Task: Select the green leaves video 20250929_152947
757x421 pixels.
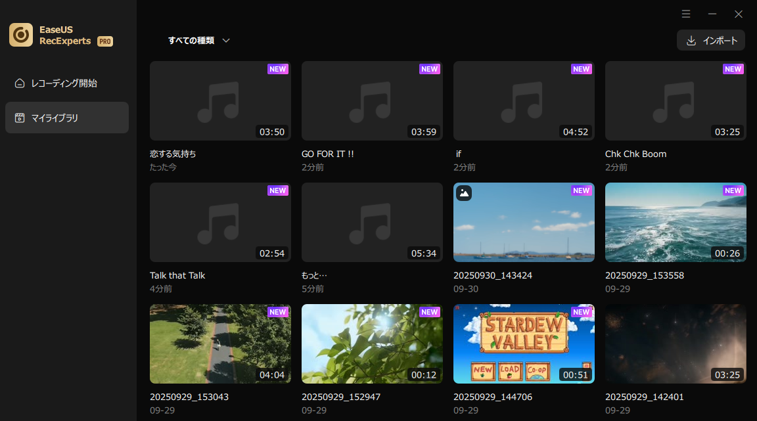Action: coord(372,343)
